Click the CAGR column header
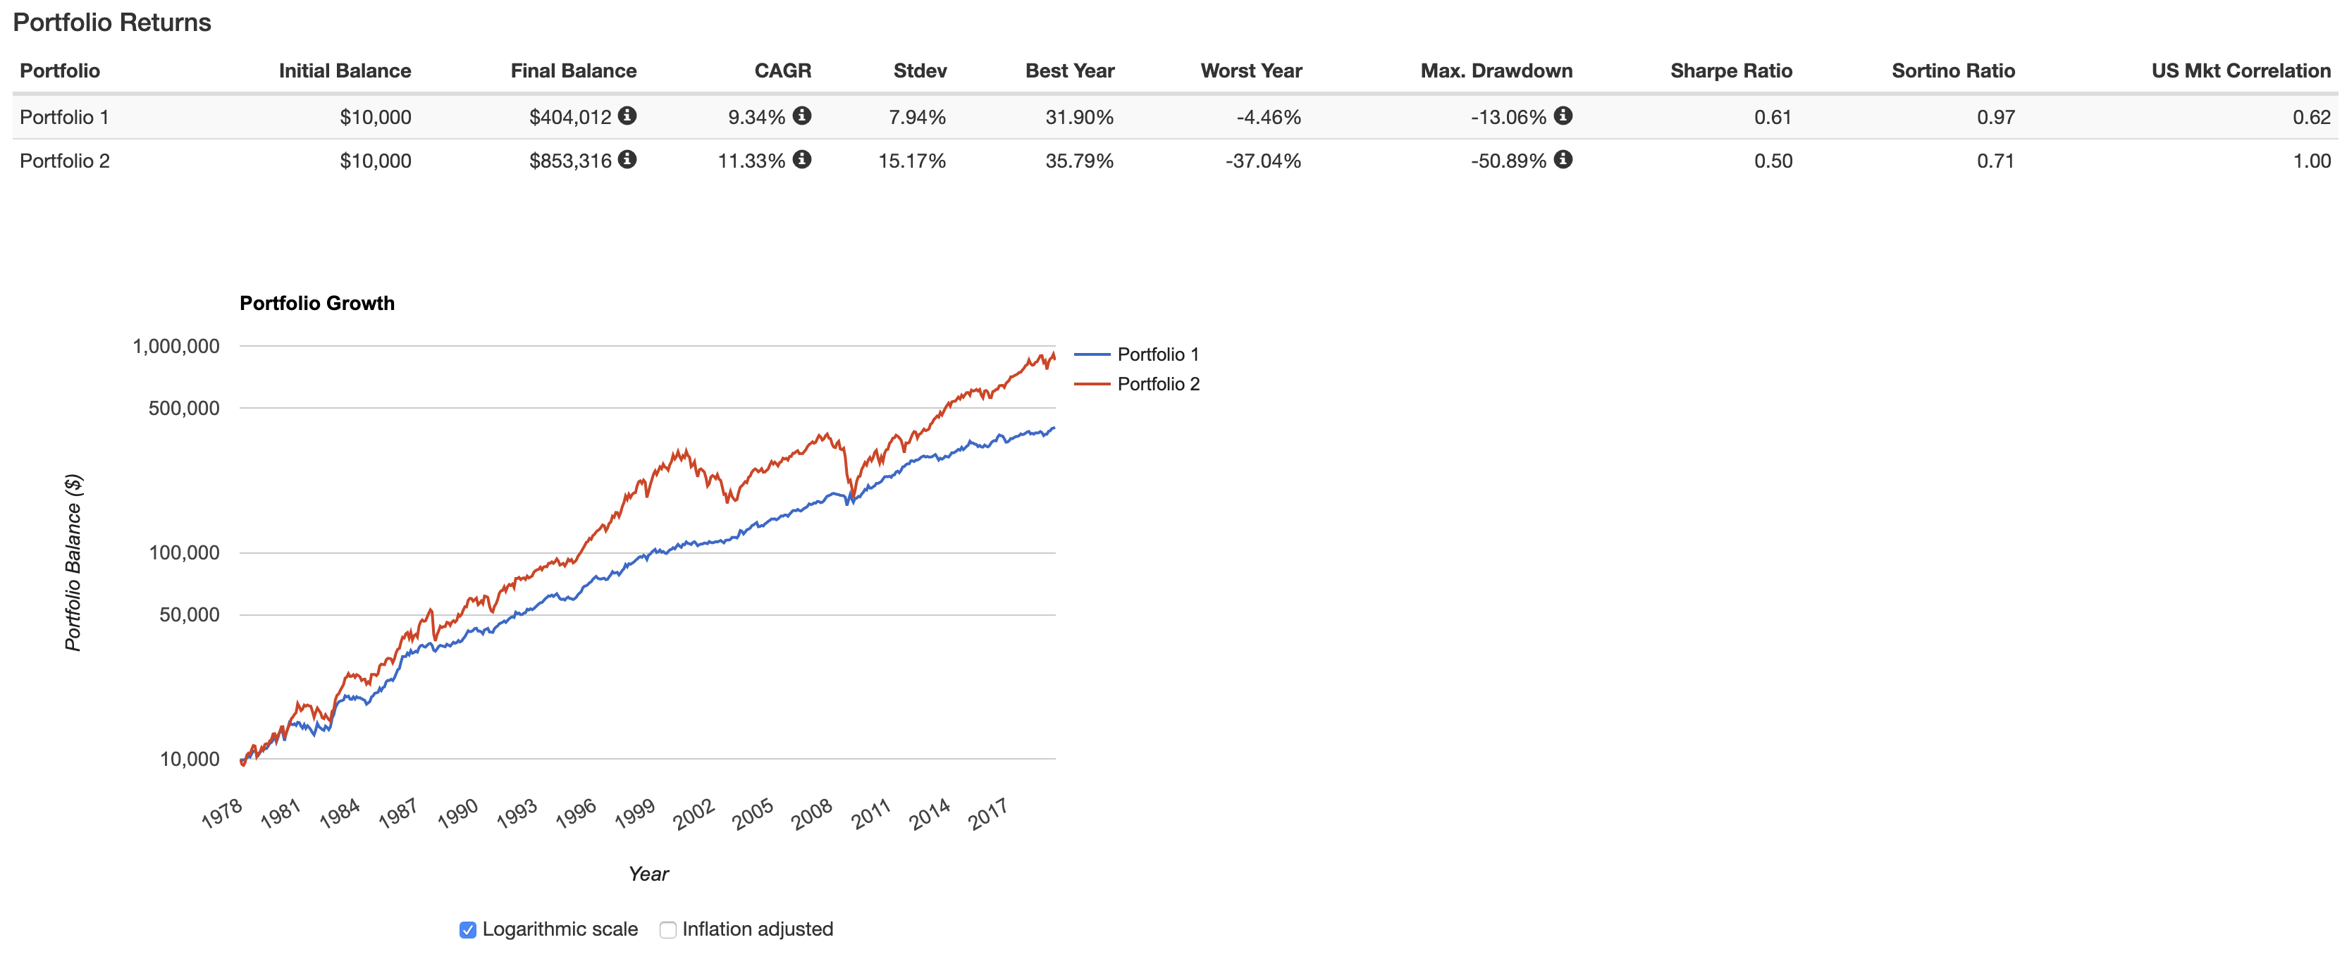Viewport: 2347px width, 954px height. [x=782, y=71]
